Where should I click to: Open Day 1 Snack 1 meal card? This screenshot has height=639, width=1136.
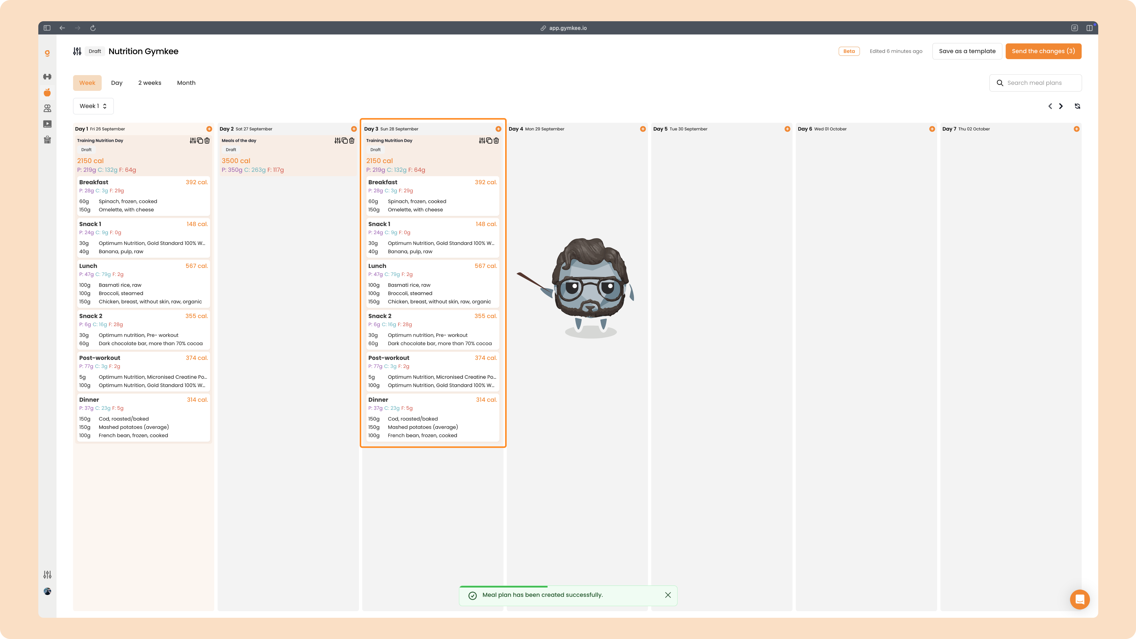point(143,238)
